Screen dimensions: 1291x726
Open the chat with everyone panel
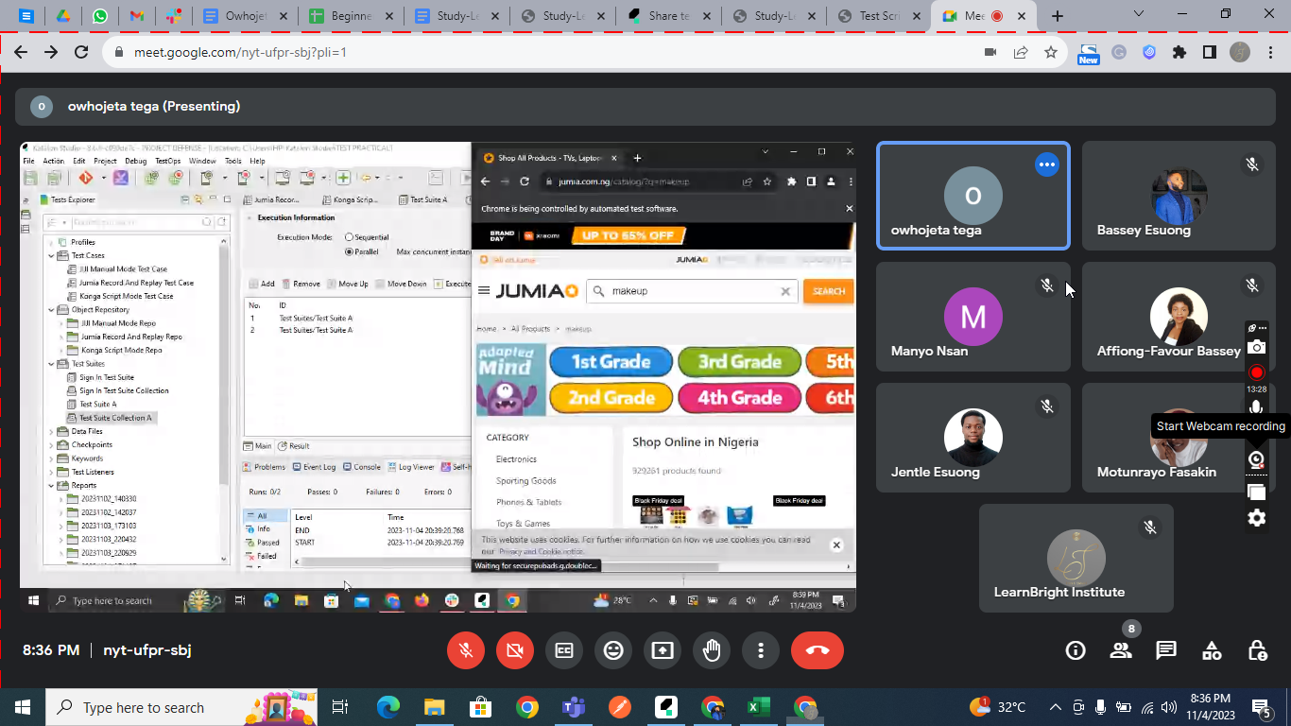click(1166, 650)
